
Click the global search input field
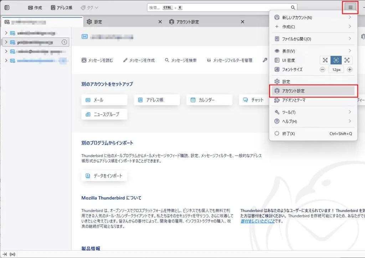coord(217,7)
